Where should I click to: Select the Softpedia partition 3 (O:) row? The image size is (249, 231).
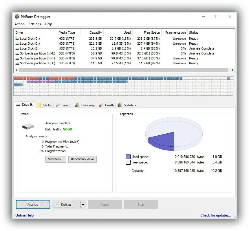point(124,63)
